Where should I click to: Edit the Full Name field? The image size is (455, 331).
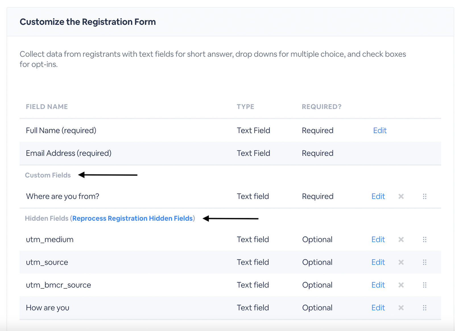click(x=380, y=131)
